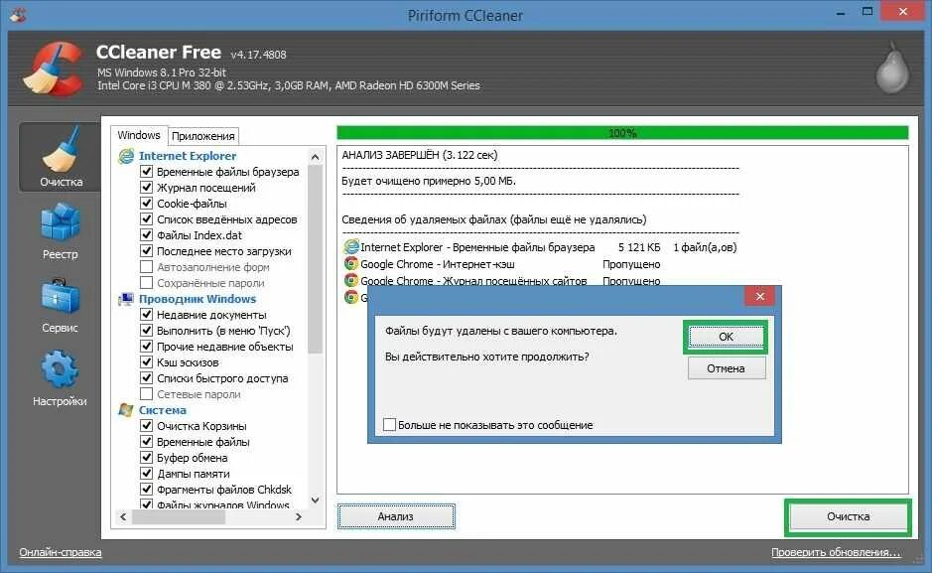Toggle the Cookie-файлы checkbox
This screenshot has width=932, height=573.
pos(146,204)
